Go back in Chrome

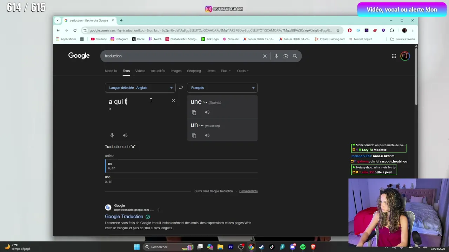[58, 30]
